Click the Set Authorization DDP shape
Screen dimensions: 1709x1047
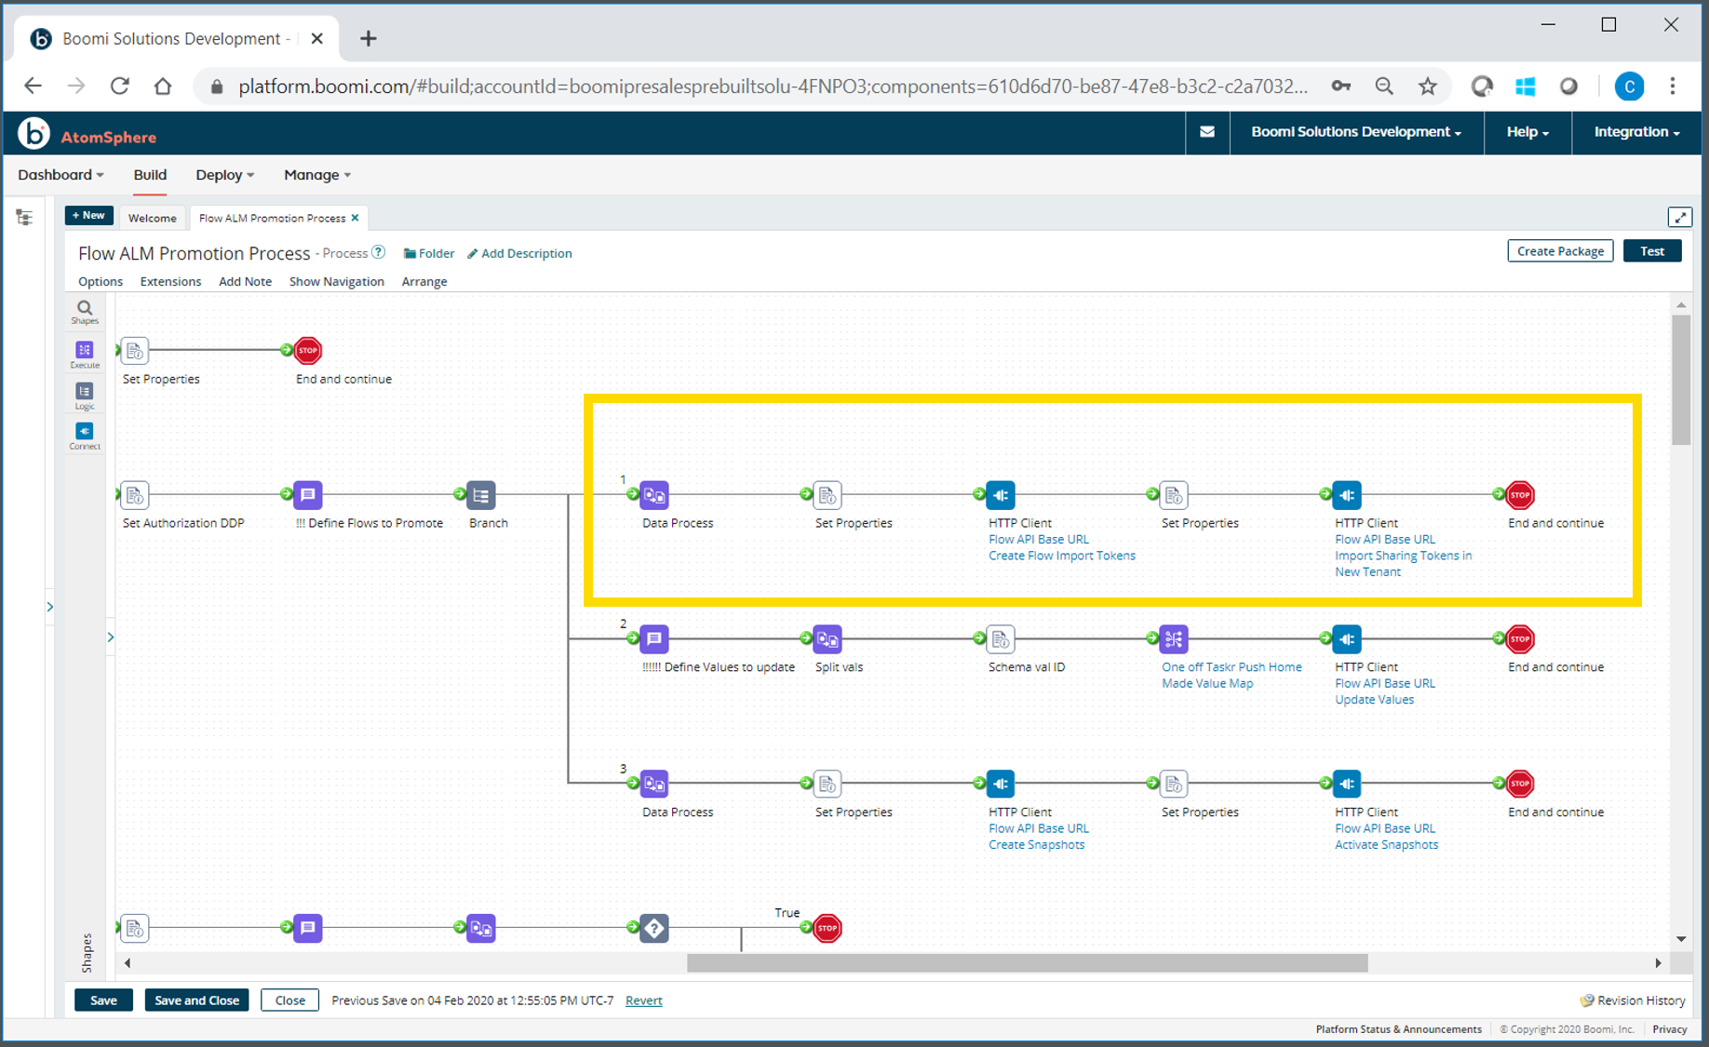pyautogui.click(x=135, y=495)
